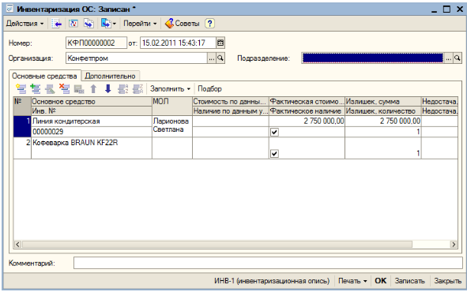
Task: Select the Линия кондитерская cell
Action: pyautogui.click(x=92, y=122)
